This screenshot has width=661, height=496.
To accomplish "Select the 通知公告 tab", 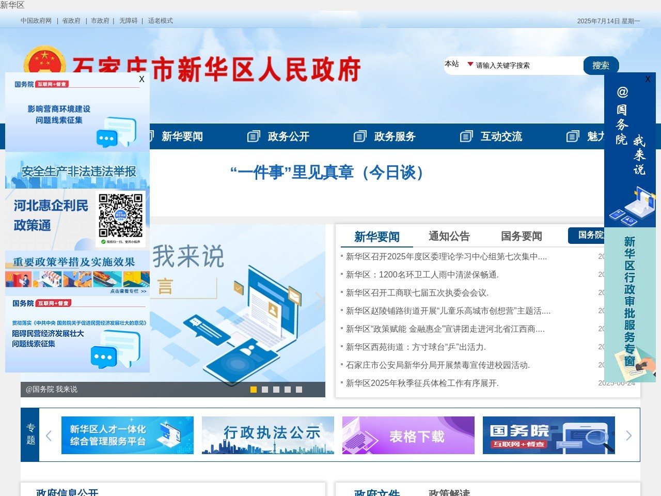I will (x=449, y=236).
